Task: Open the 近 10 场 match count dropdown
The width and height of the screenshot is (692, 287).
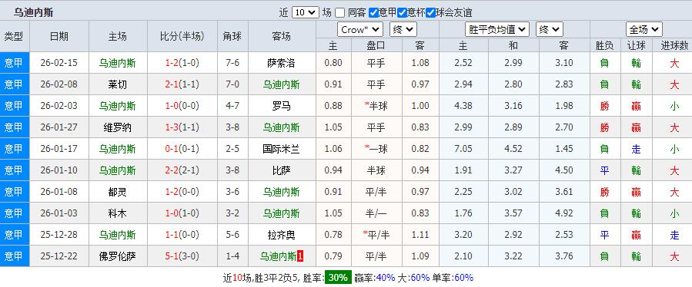Action: pos(305,12)
